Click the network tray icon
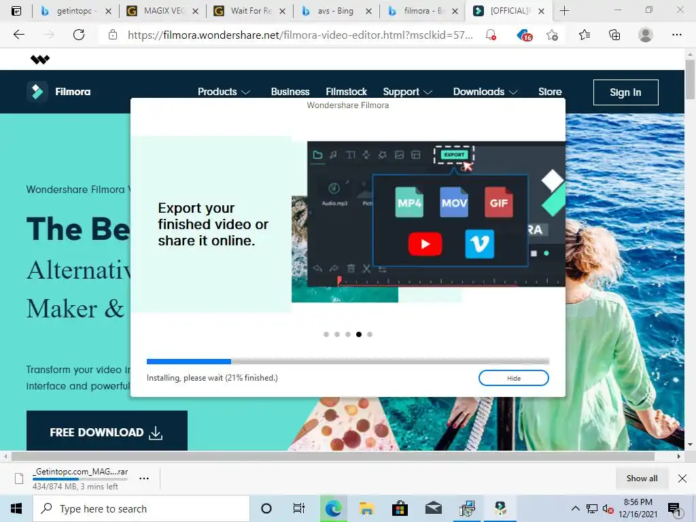696x522 pixels. pyautogui.click(x=592, y=508)
